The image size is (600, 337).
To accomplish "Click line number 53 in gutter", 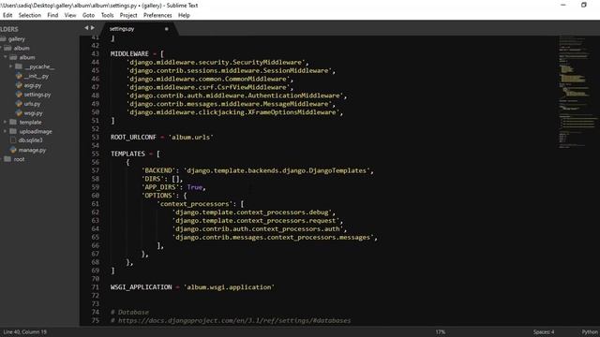I will click(x=96, y=138).
